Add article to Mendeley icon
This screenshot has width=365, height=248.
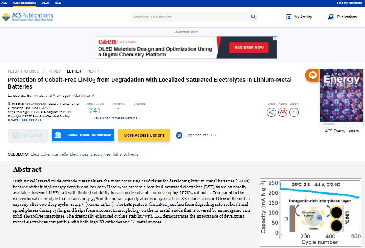coord(283,112)
